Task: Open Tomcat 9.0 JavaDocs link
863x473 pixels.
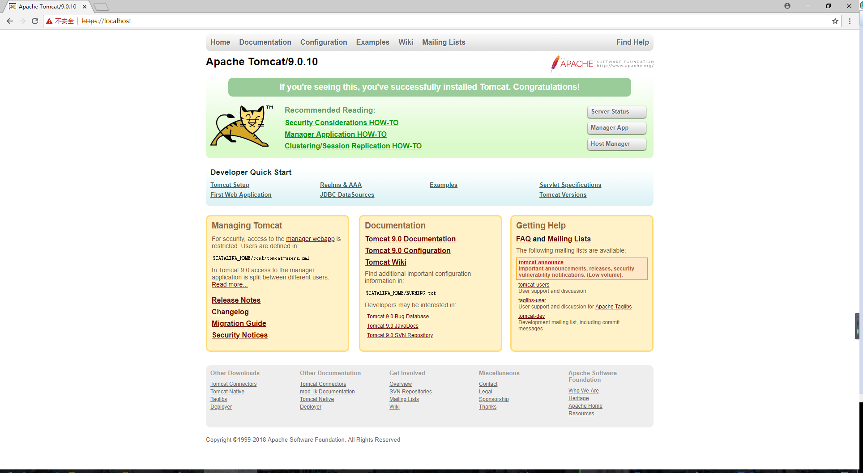Action: click(393, 326)
